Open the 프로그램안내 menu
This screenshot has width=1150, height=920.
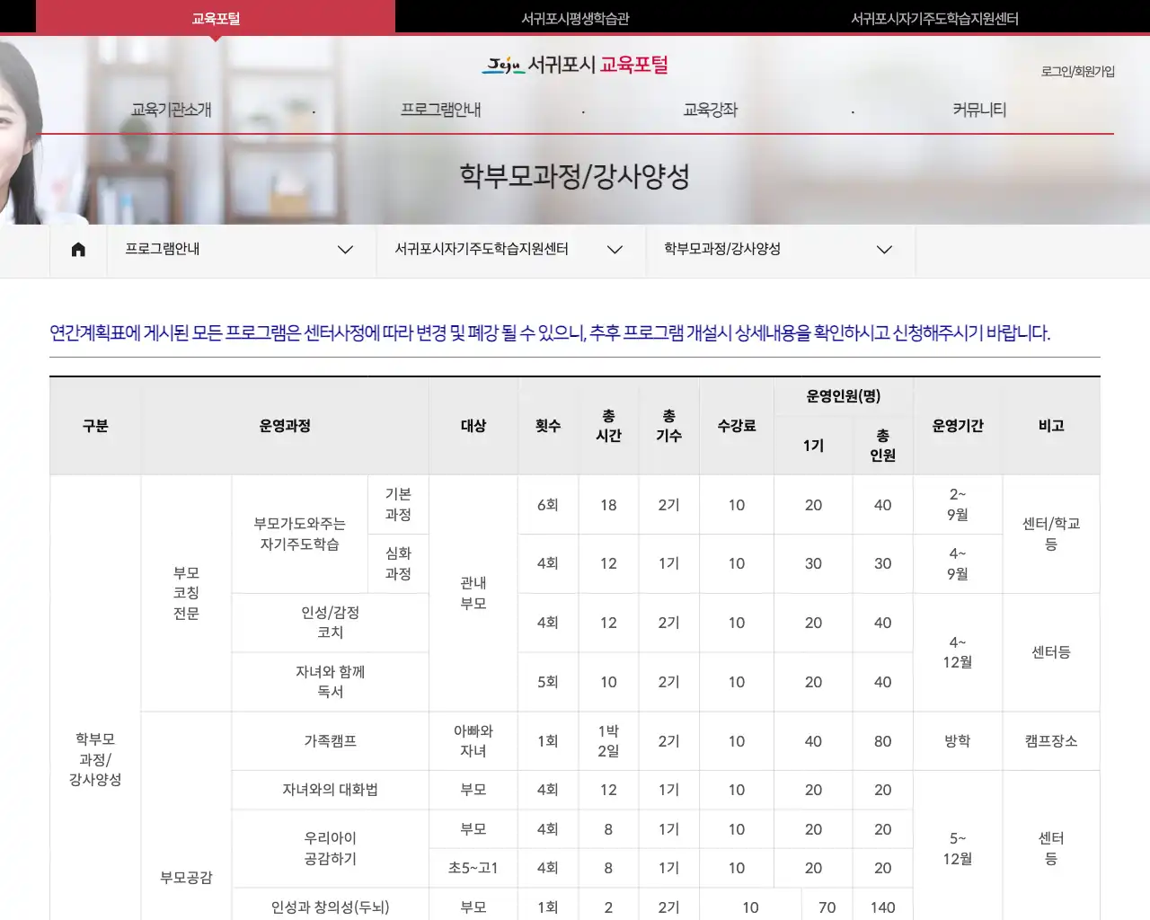point(440,110)
